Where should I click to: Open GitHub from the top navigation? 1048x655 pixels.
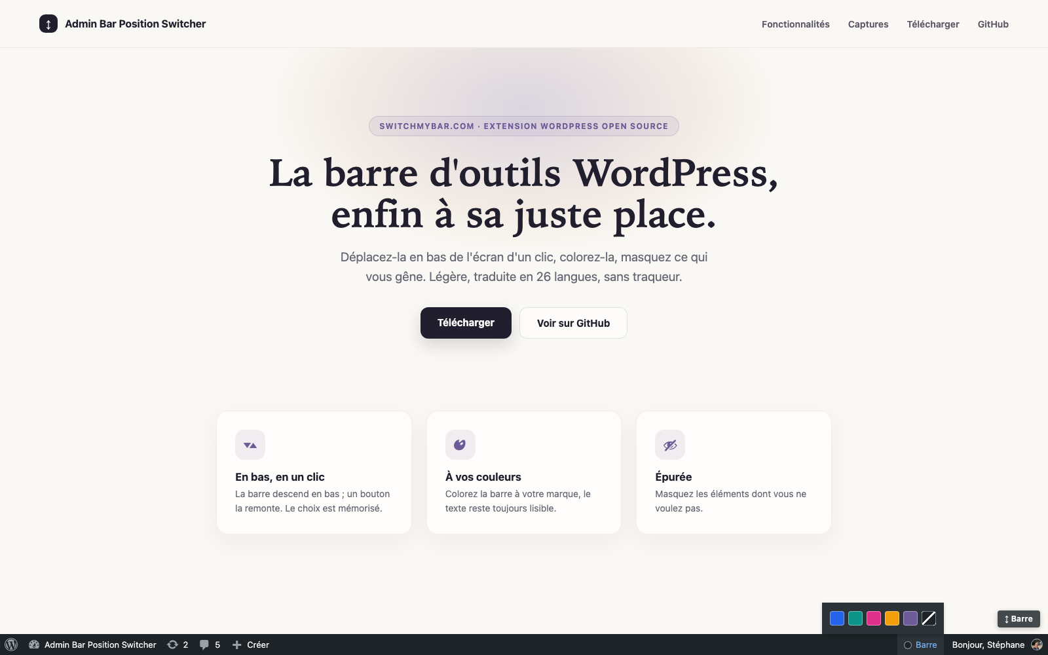point(993,24)
